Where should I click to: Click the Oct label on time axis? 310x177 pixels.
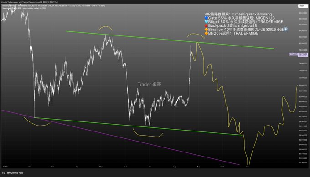(x=222, y=167)
